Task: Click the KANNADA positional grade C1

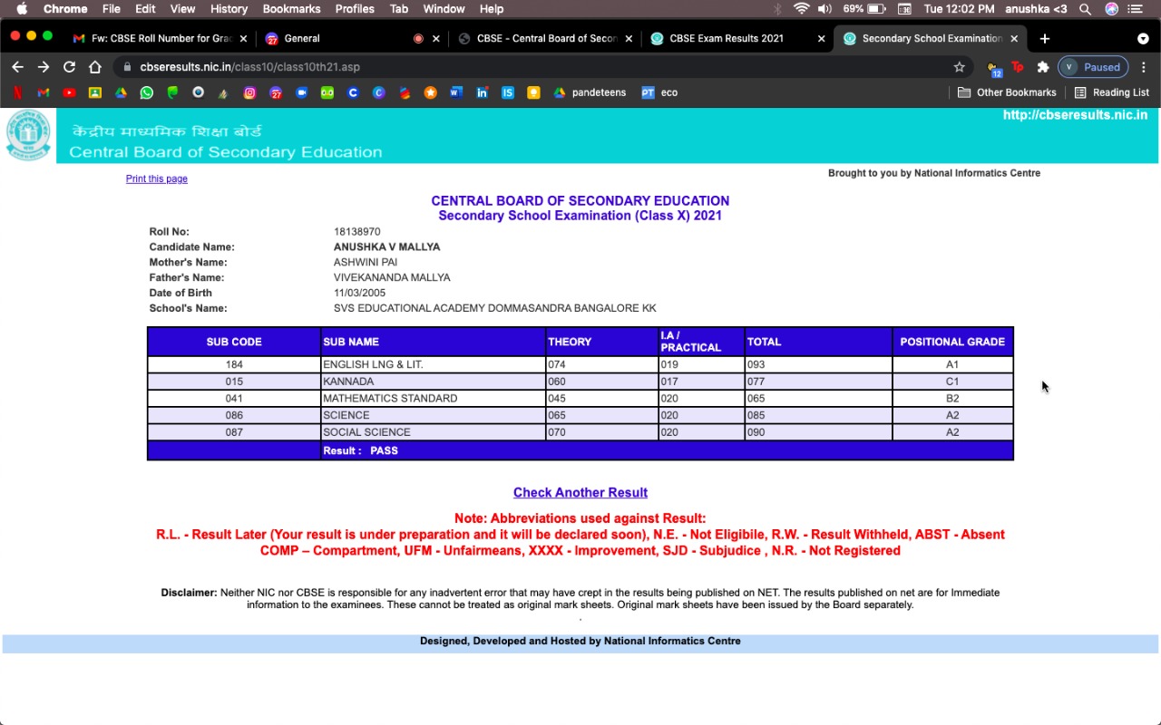Action: (x=952, y=382)
